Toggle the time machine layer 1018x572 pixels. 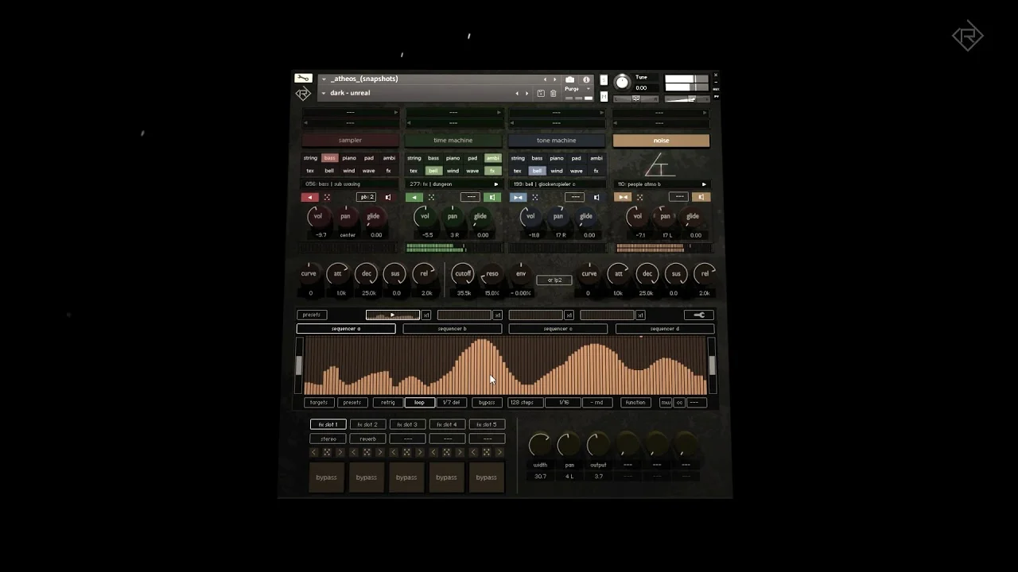coord(453,141)
